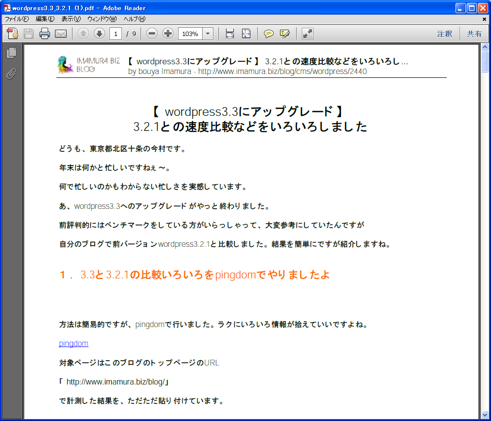The image size is (491, 421).
Task: Select the highlight text tool icon
Action: click(285, 34)
